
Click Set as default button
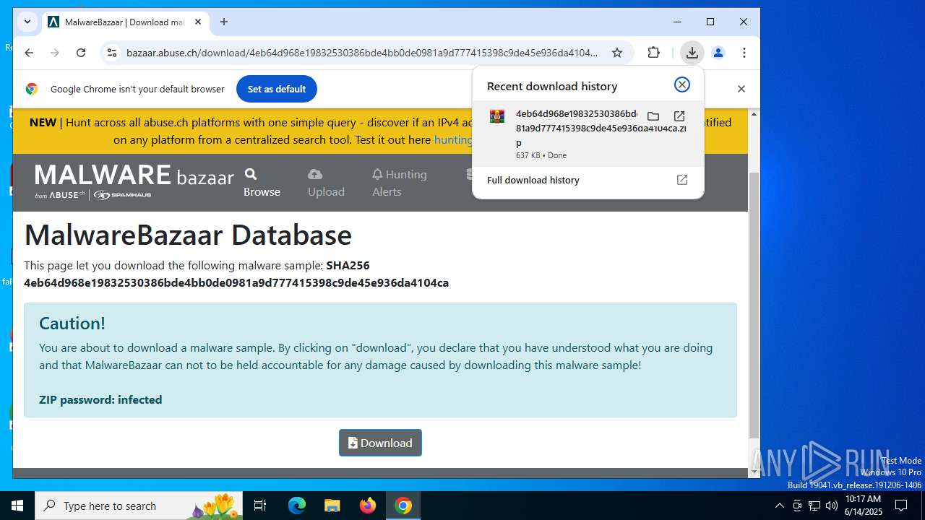click(277, 89)
